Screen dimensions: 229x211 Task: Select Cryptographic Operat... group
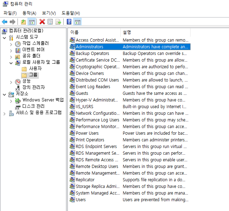pyautogui.click(x=98, y=66)
